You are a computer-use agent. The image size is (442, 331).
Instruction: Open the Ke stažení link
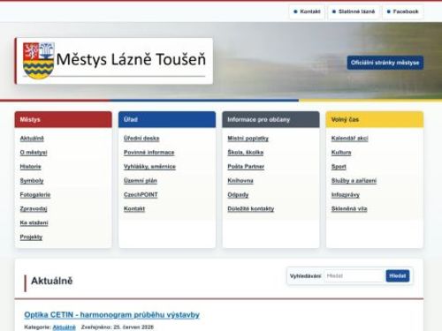(x=34, y=222)
